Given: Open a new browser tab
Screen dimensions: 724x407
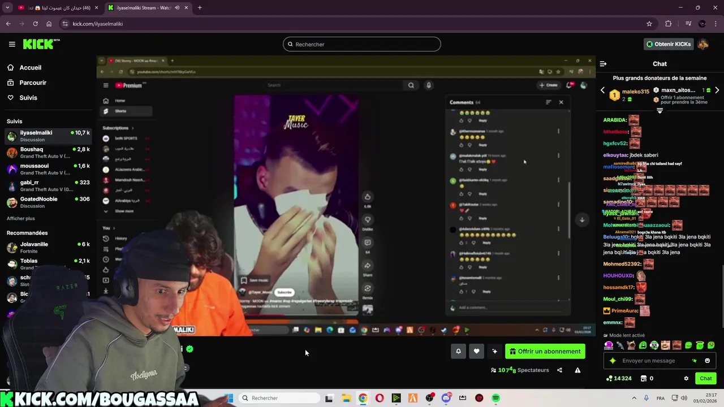Looking at the screenshot, I should pyautogui.click(x=200, y=8).
